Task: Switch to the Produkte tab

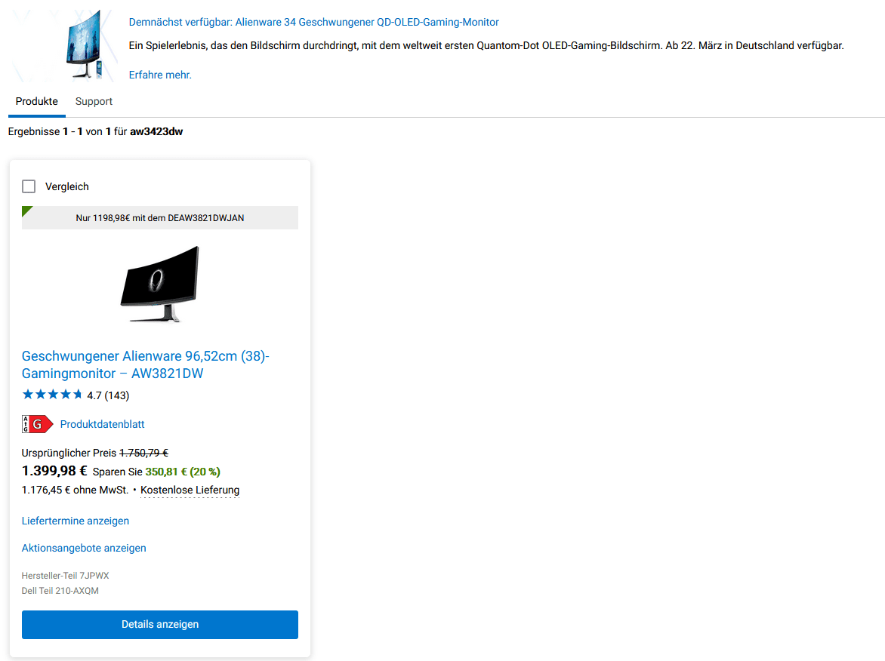Action: 37,102
